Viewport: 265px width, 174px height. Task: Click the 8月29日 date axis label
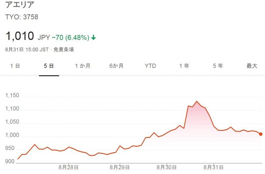[x=119, y=167]
